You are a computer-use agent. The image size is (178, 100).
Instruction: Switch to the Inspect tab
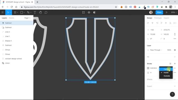pyautogui.click(x=166, y=18)
